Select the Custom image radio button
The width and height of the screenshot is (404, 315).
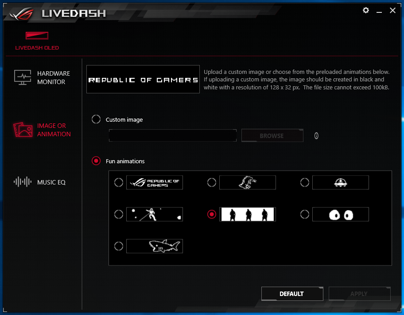tap(96, 119)
